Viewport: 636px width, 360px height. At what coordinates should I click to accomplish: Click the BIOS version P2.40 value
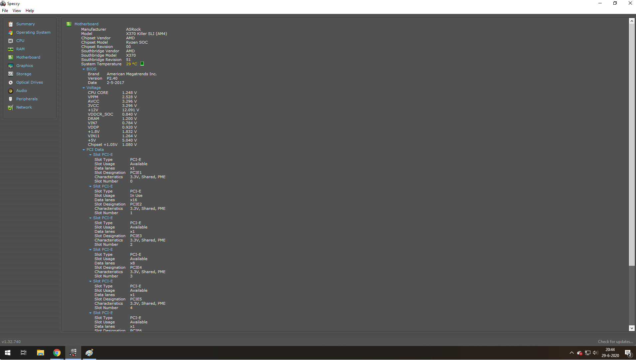point(112,78)
